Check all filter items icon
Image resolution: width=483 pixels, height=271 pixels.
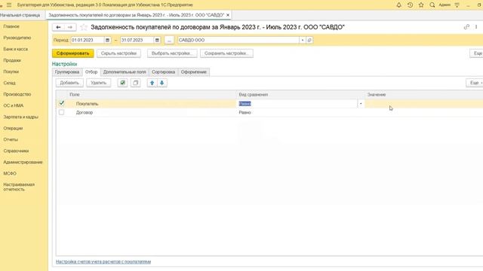click(122, 83)
